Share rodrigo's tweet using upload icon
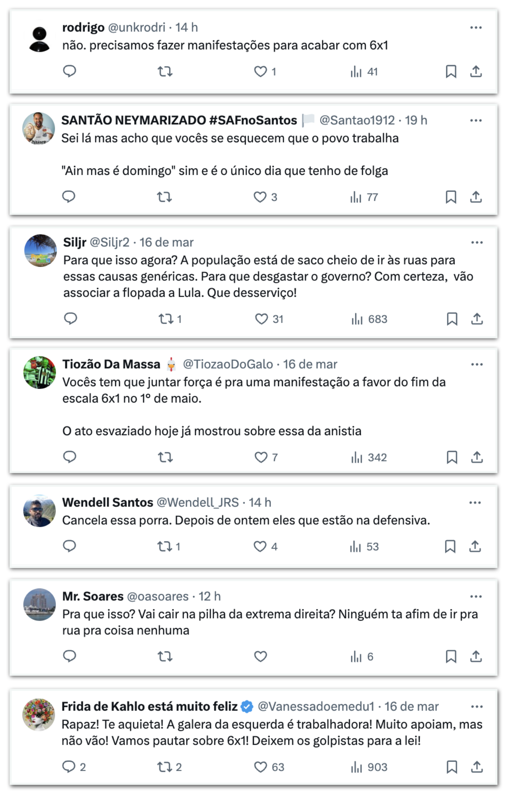This screenshot has width=507, height=796. (x=476, y=72)
